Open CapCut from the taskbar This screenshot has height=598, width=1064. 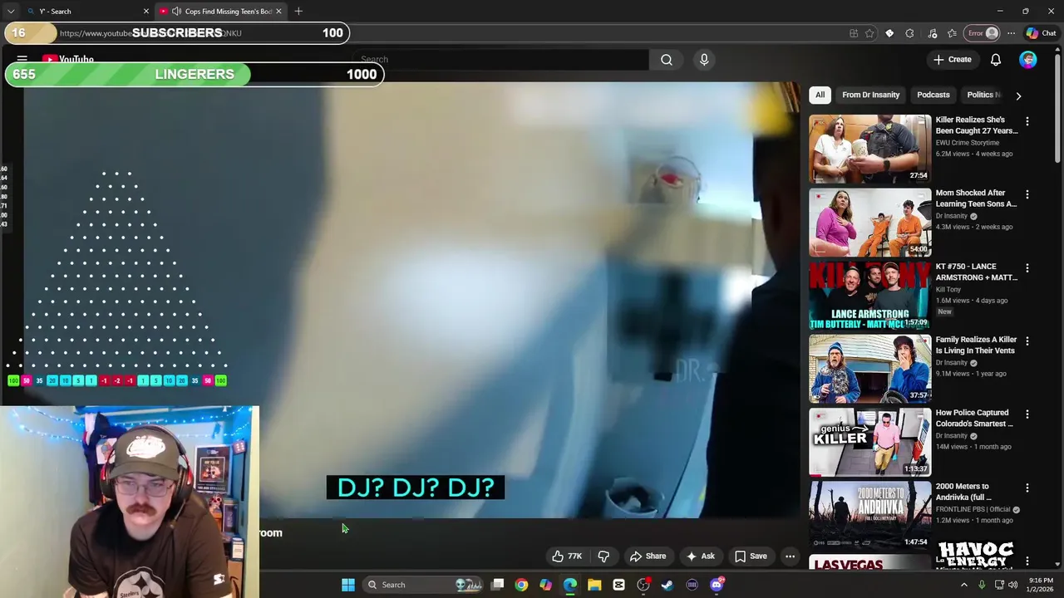(x=618, y=585)
